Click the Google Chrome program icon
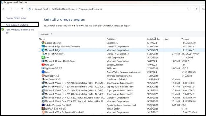Screen dimensions: 206x116 (43, 43)
